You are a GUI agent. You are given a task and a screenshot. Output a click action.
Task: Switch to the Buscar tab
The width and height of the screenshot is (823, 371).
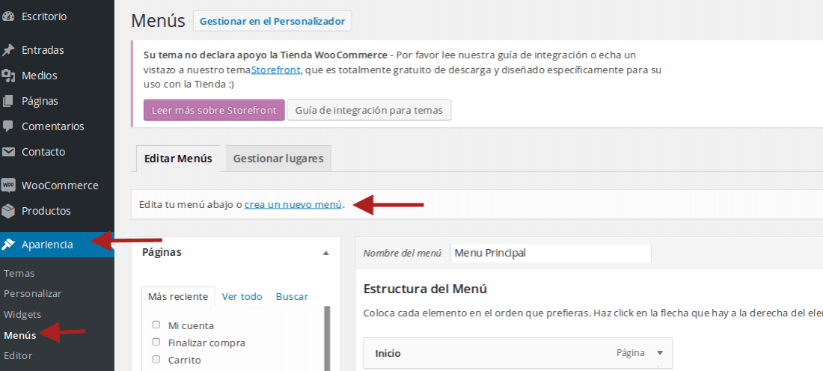click(293, 296)
